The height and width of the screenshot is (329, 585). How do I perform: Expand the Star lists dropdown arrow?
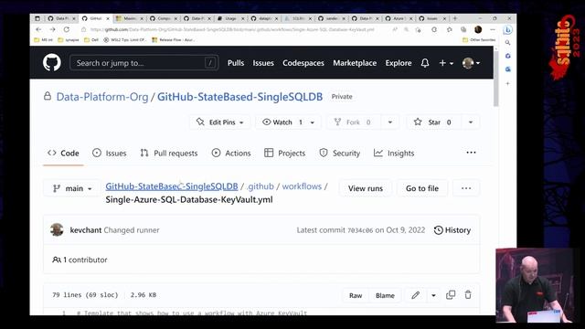tap(471, 122)
